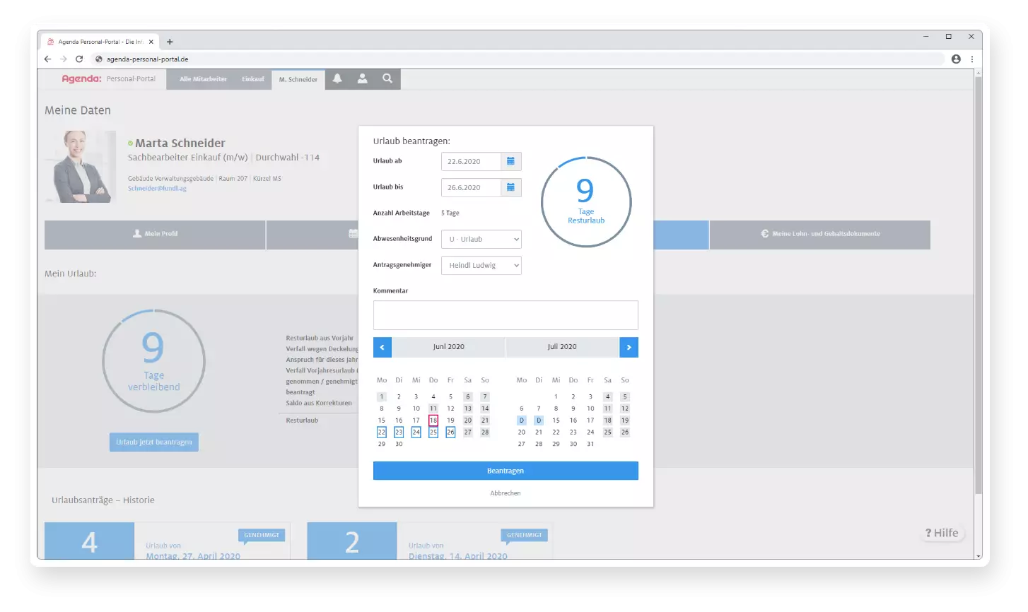This screenshot has height=612, width=1028.
Task: Expand the Antragsgenehmiger dropdown
Action: point(481,266)
